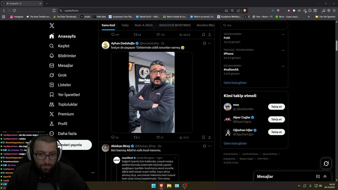Switch to Beat-A-Bitch tab
Viewport: 338px width, 190px height.
(144, 25)
